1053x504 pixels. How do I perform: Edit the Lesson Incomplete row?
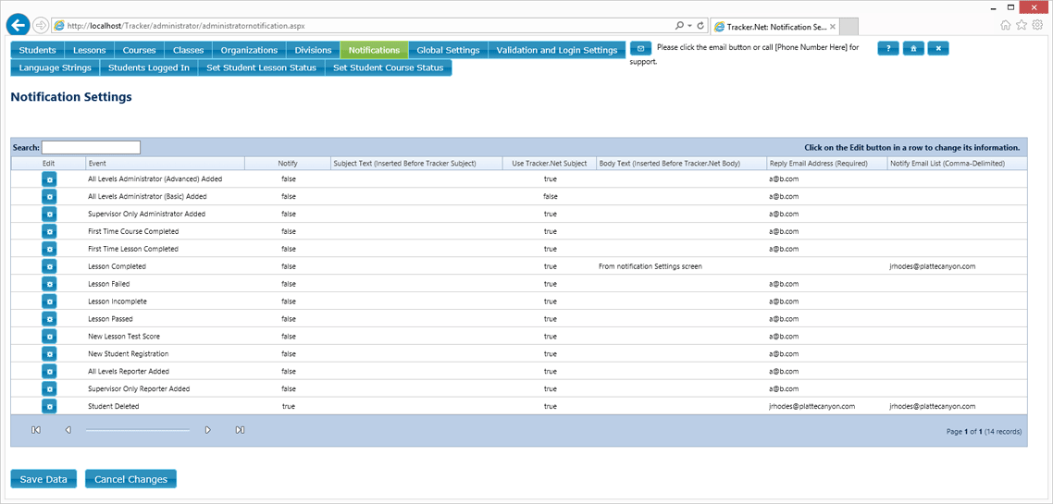pos(49,301)
